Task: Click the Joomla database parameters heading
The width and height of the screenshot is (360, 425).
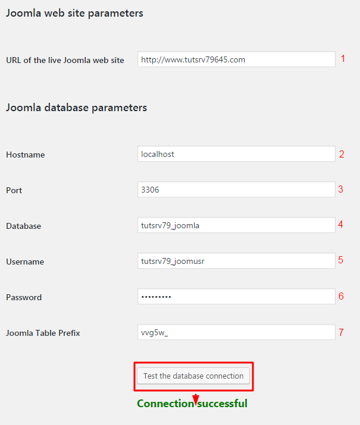Action: (77, 108)
